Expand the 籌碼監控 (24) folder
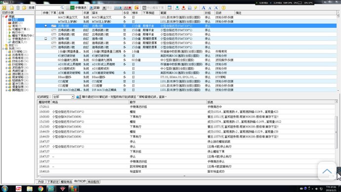 pyautogui.click(x=6, y=90)
